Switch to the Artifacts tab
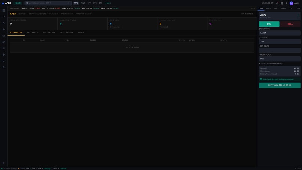This screenshot has width=302, height=170. click(x=33, y=33)
